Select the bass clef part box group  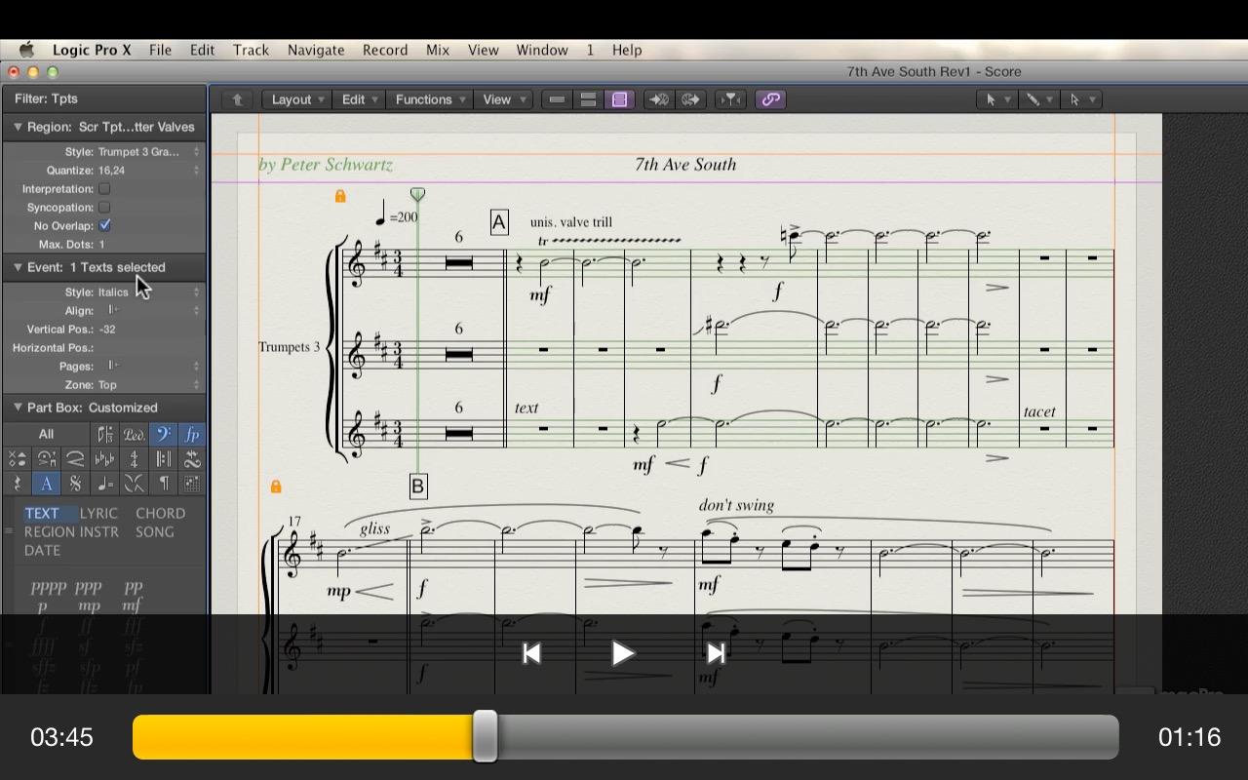point(163,434)
